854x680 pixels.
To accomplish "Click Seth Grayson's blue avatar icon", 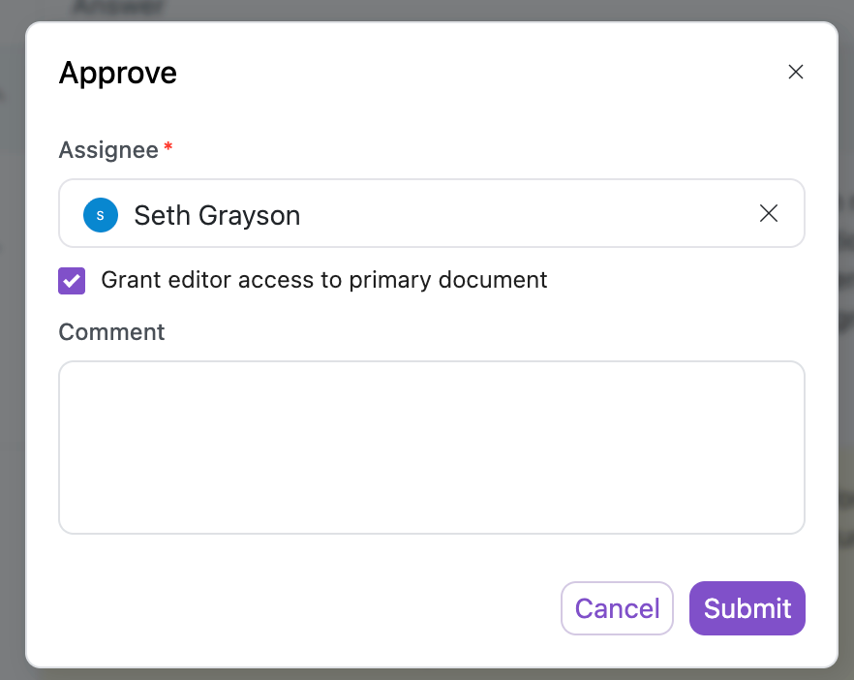I will click(x=101, y=215).
